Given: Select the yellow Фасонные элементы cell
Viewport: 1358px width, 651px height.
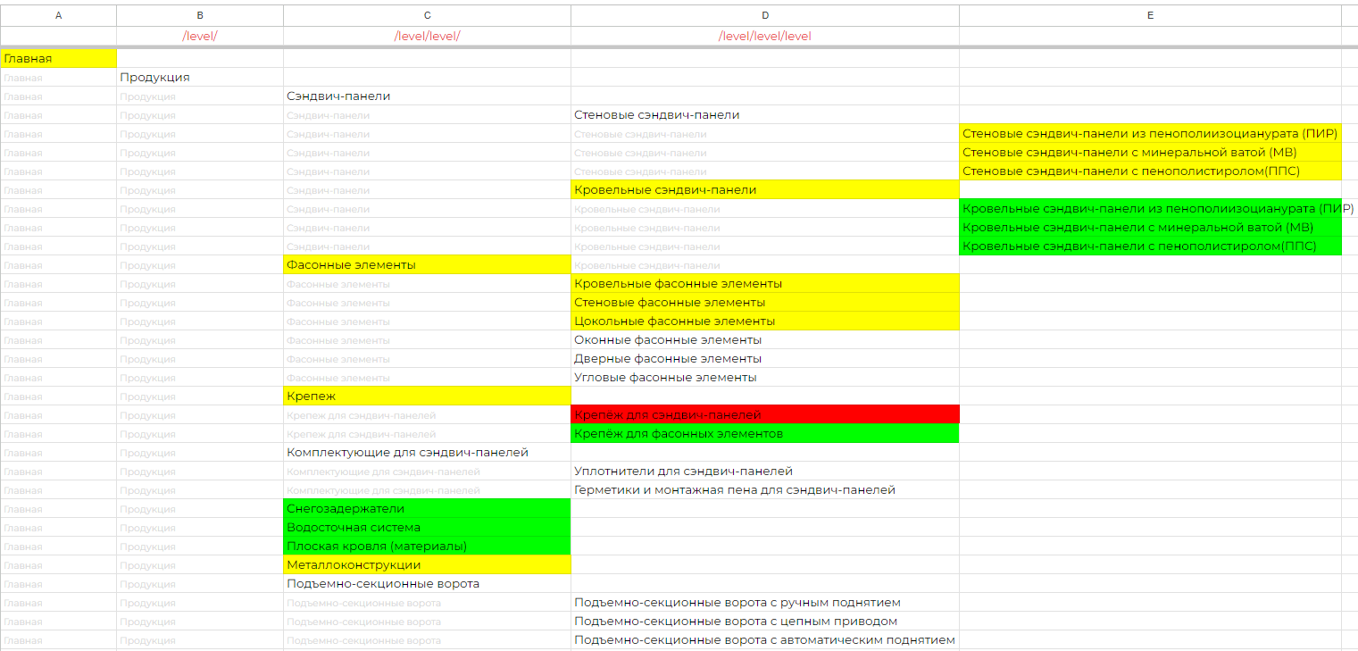Looking at the screenshot, I should [x=427, y=264].
